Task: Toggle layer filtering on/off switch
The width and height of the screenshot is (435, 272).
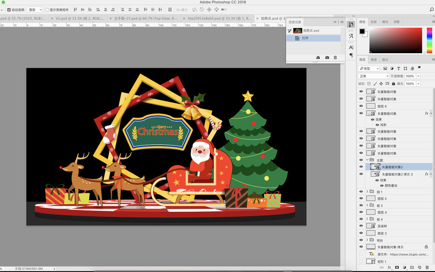Action: click(x=419, y=68)
